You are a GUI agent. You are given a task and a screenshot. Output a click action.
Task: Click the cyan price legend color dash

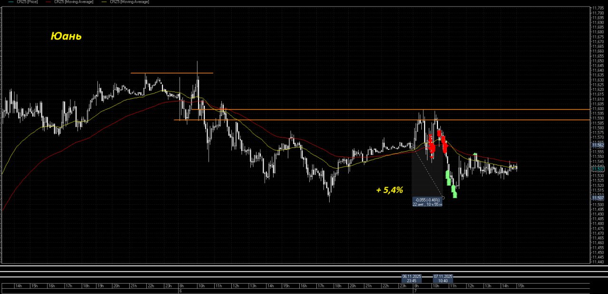click(x=11, y=2)
